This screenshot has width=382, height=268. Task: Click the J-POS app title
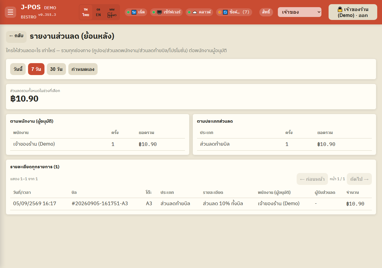click(x=31, y=7)
